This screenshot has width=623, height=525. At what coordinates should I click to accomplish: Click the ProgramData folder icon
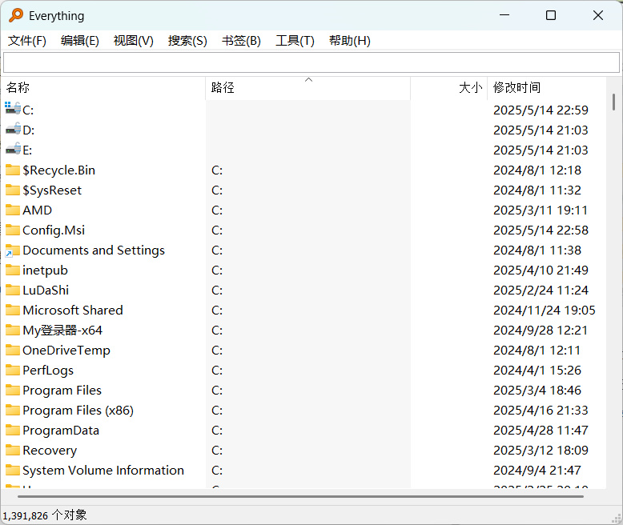coord(13,430)
